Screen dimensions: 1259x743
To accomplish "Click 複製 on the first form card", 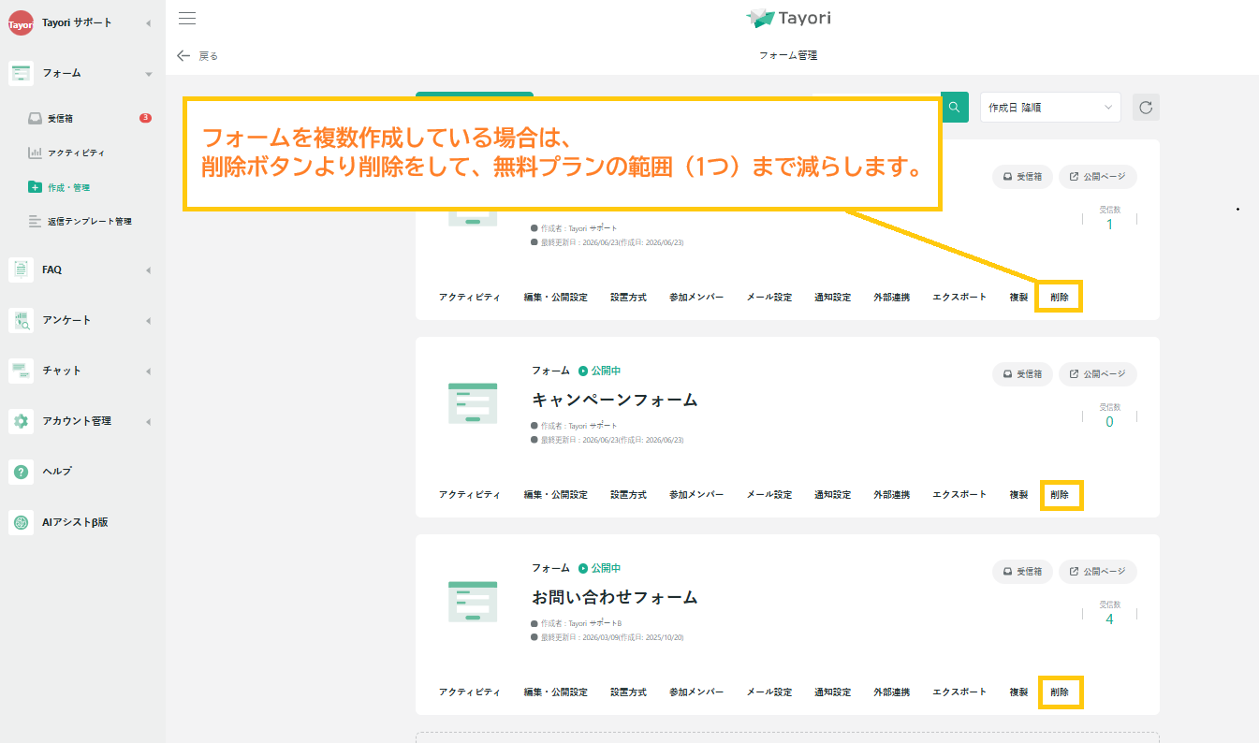I will [x=1018, y=298].
